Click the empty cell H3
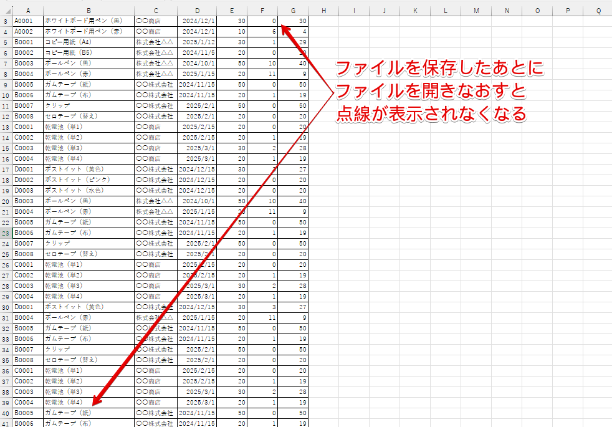 pos(323,21)
